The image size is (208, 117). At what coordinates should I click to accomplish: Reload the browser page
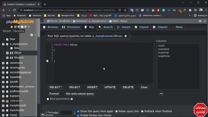(14, 10)
